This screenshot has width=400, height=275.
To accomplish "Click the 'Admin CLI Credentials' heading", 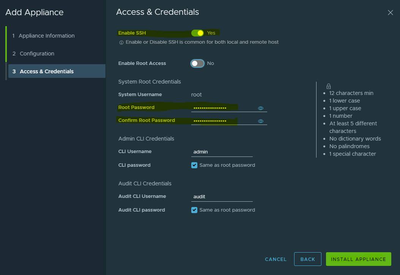I will pos(146,139).
